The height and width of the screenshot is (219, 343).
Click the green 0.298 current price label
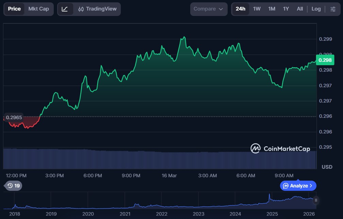[325, 60]
